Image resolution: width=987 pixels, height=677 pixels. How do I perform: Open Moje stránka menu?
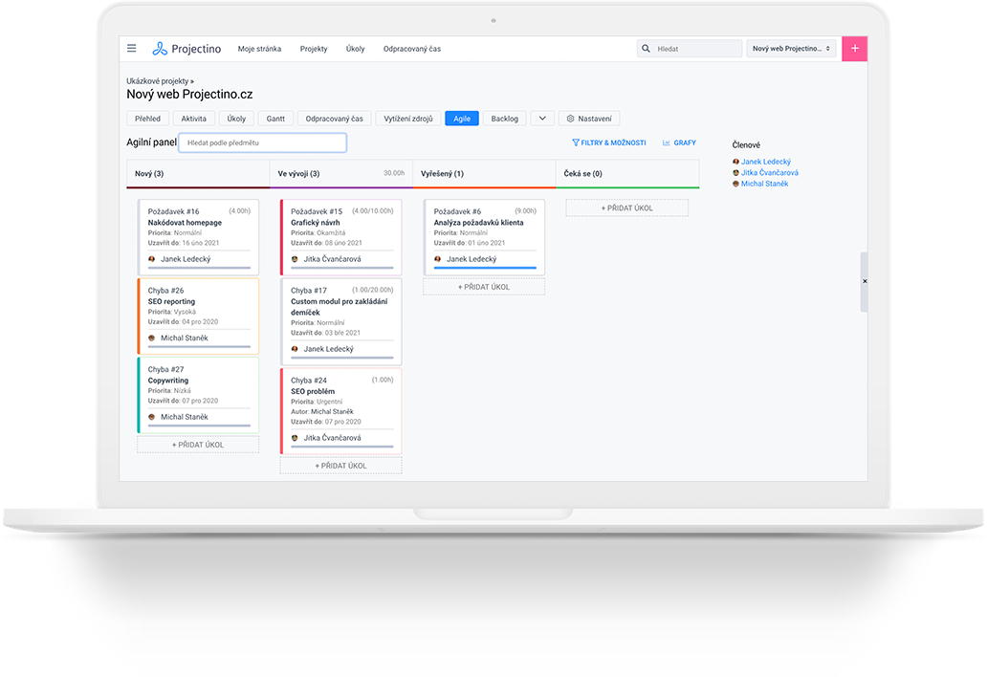click(259, 49)
